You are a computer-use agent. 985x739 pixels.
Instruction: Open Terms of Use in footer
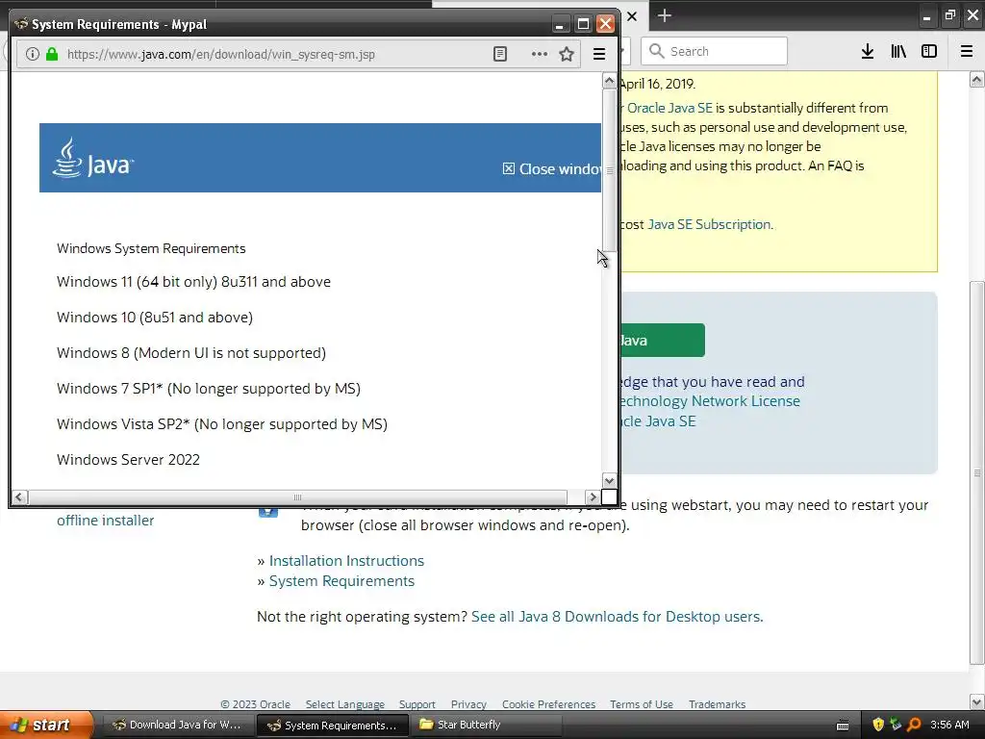pyautogui.click(x=642, y=704)
